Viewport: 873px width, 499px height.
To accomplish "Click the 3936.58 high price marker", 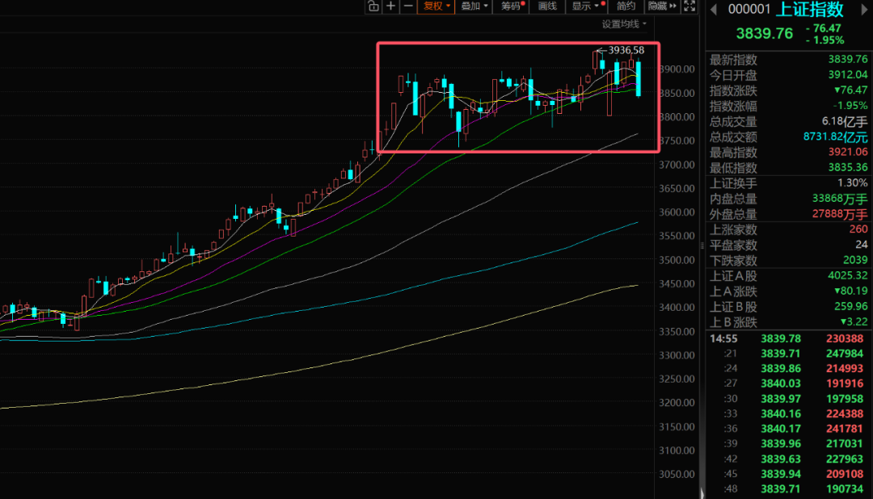I will 626,50.
